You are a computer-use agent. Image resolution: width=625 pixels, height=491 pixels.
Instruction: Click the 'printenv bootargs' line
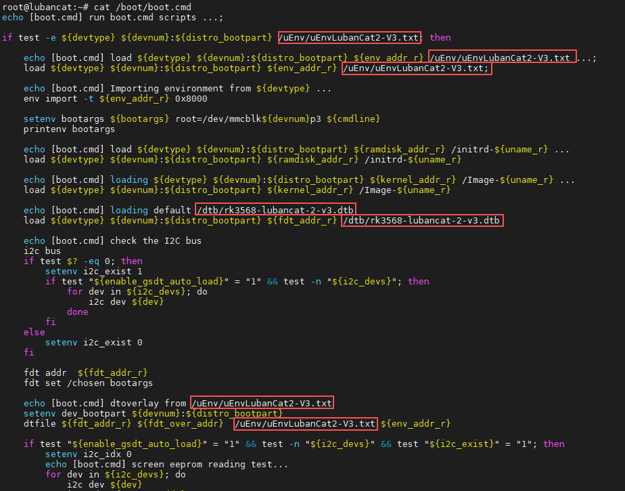tap(69, 129)
